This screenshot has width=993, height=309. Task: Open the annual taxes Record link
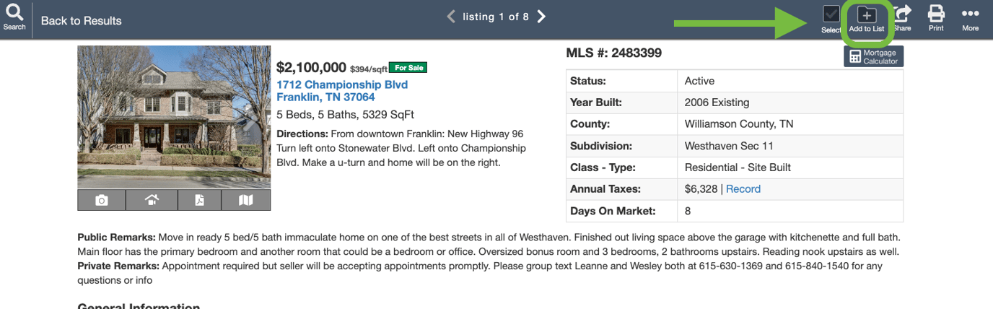(743, 189)
